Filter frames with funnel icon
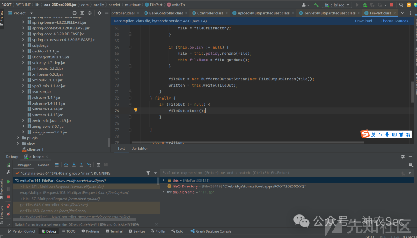 click(x=148, y=173)
